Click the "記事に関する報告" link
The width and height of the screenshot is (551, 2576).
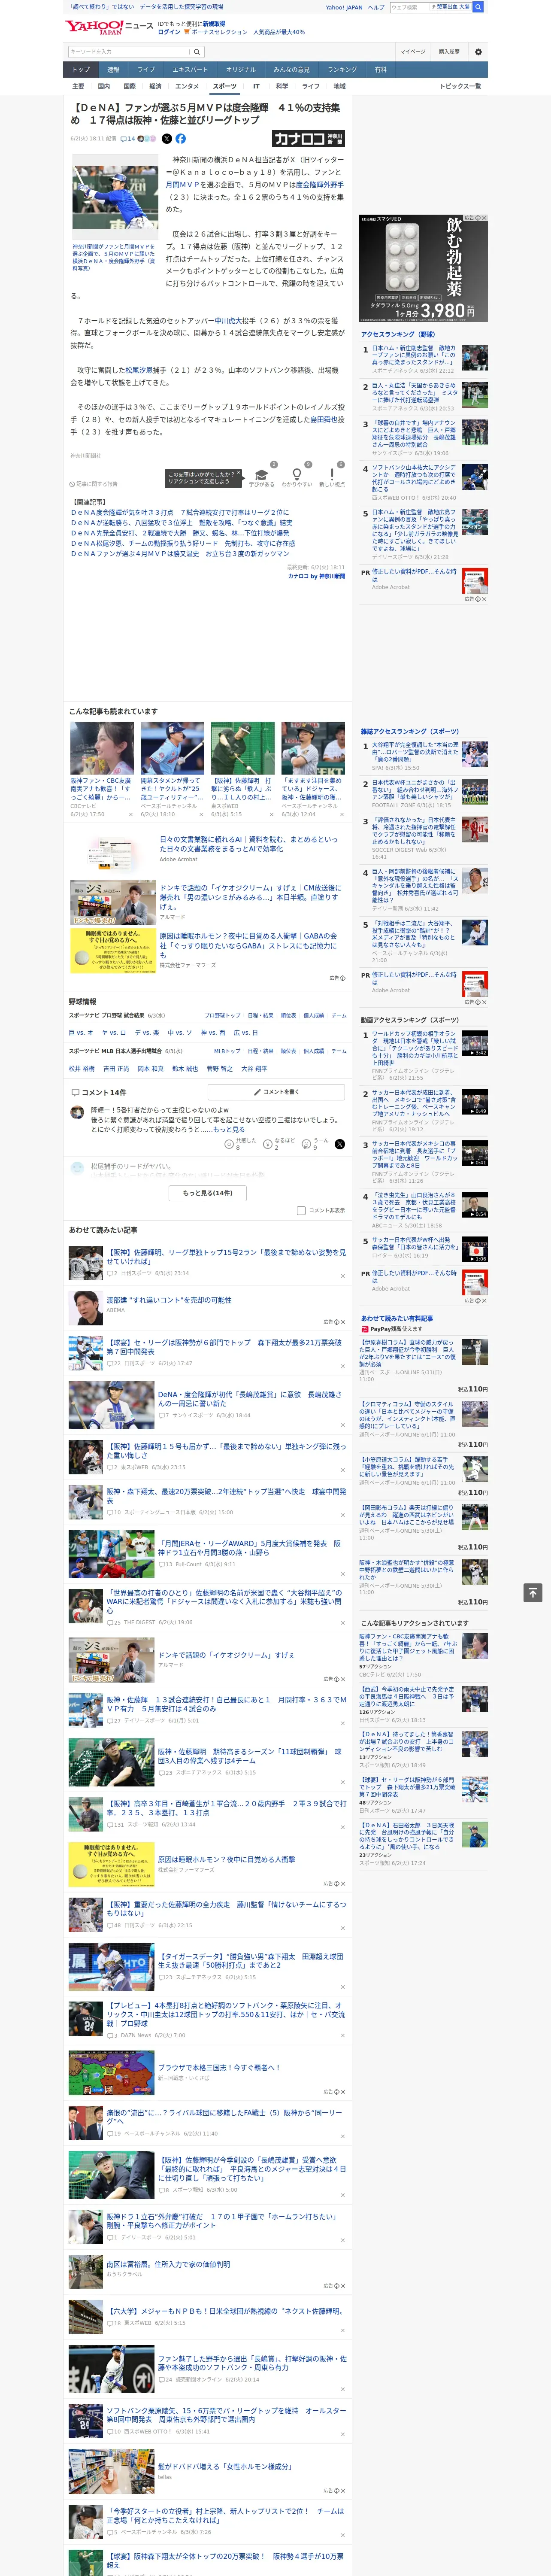coord(94,484)
